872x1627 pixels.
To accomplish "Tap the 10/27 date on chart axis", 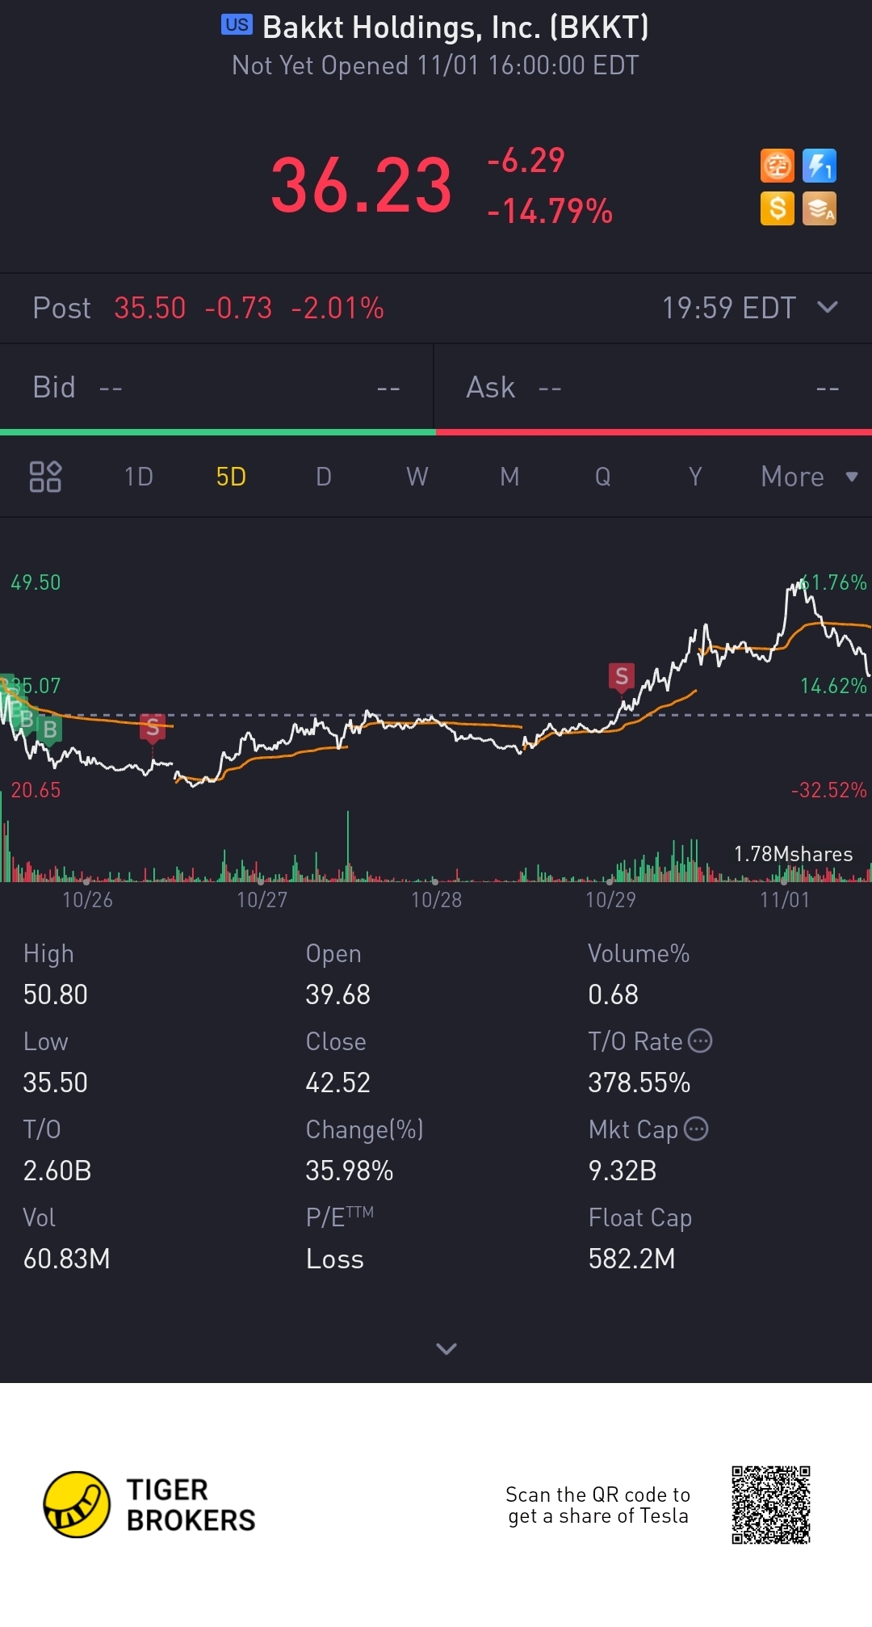I will click(x=262, y=900).
